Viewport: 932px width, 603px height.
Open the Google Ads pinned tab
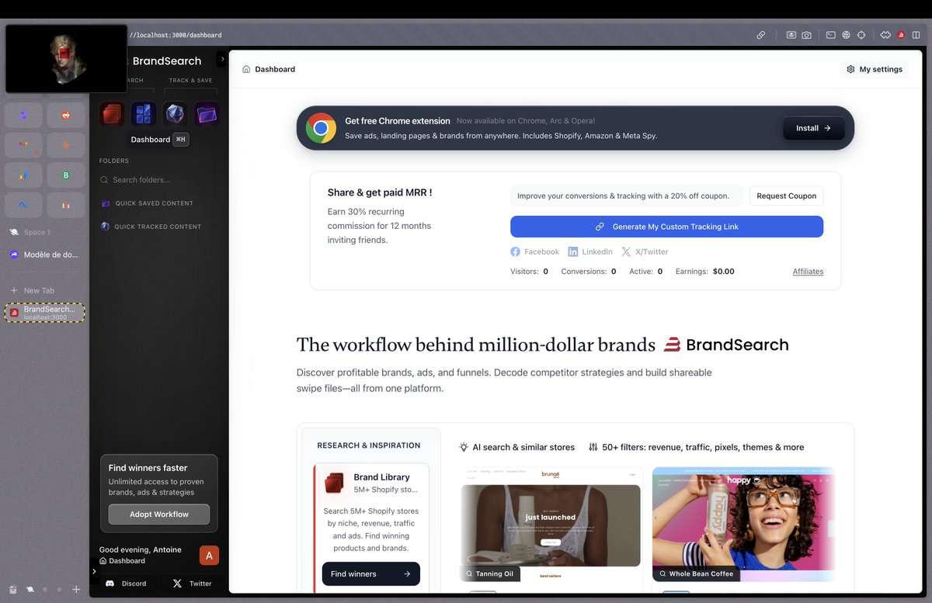coord(23,175)
